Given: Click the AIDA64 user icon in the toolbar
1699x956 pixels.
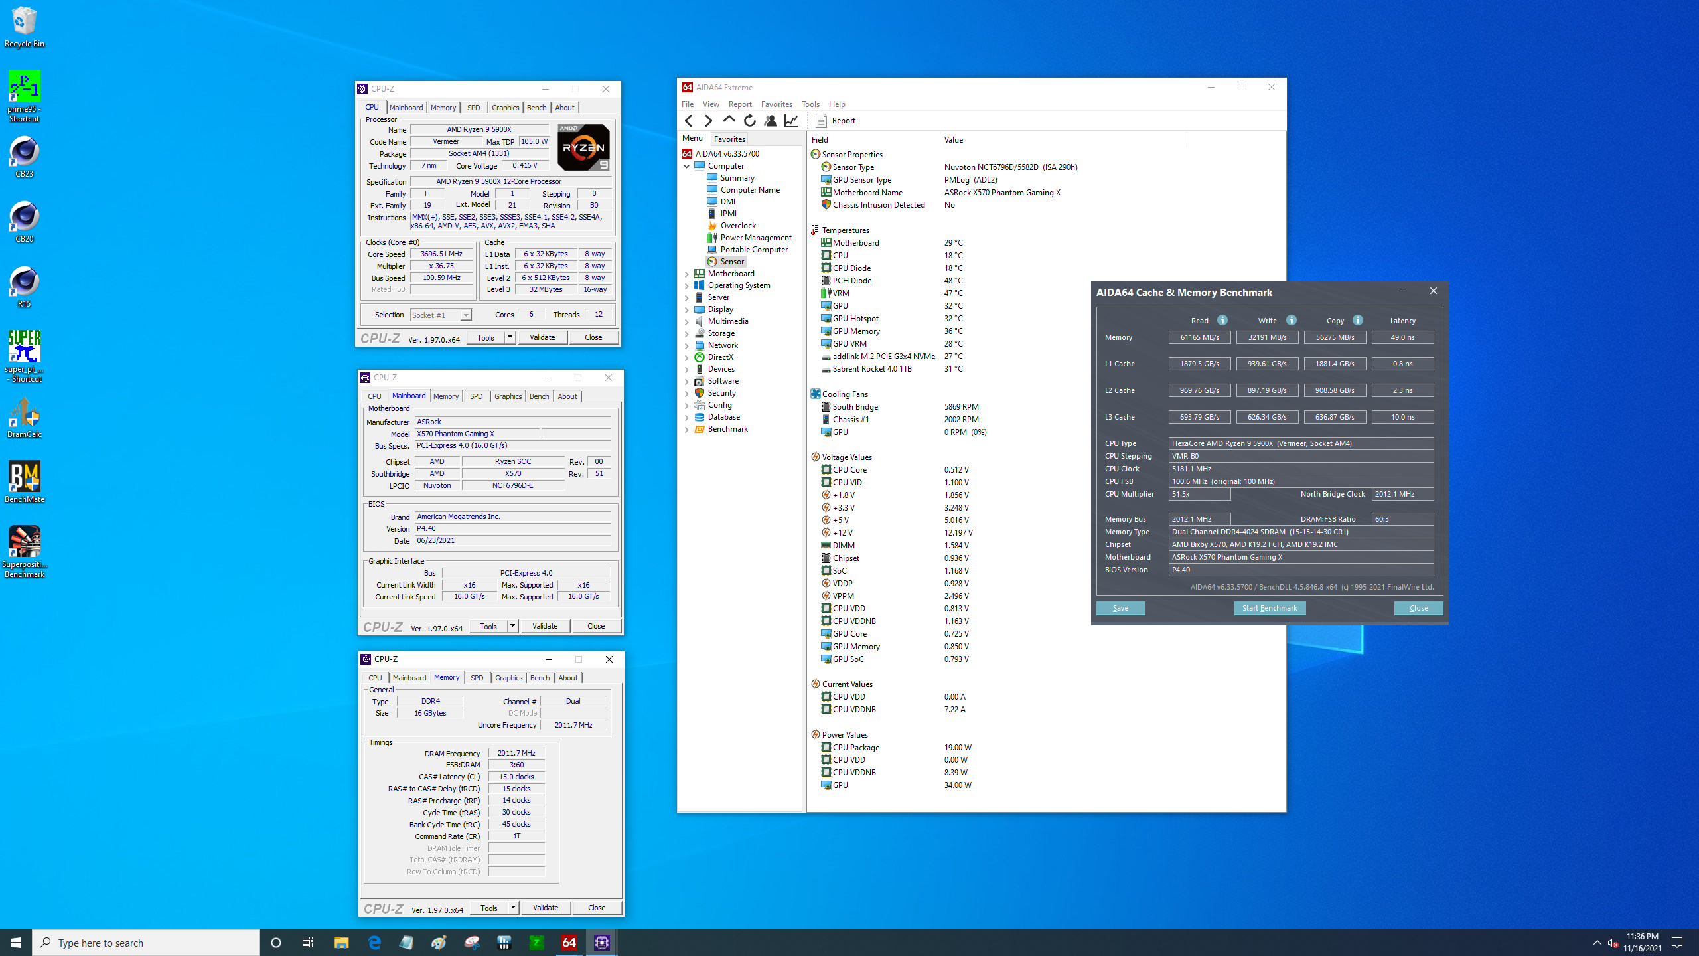Looking at the screenshot, I should (770, 121).
